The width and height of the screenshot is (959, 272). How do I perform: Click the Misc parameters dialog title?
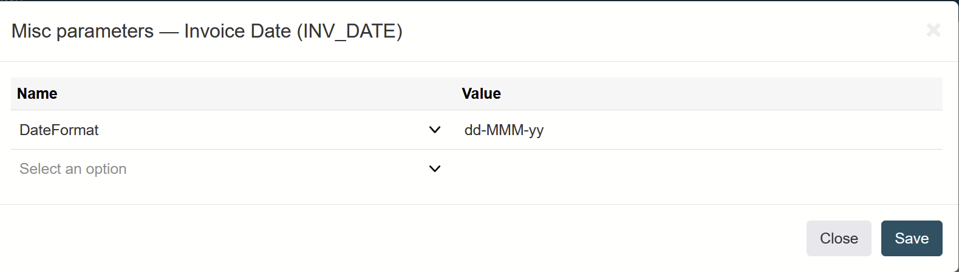[207, 31]
